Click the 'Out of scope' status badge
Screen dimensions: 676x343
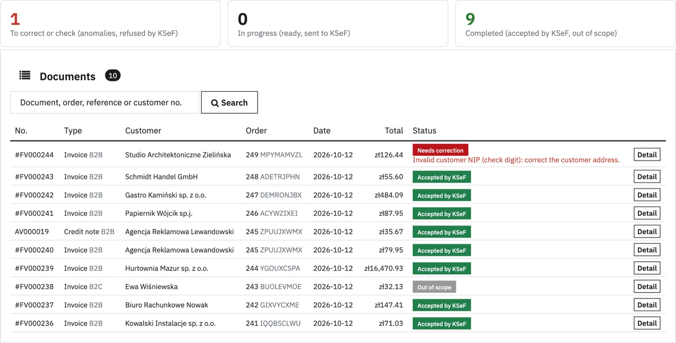(x=434, y=287)
